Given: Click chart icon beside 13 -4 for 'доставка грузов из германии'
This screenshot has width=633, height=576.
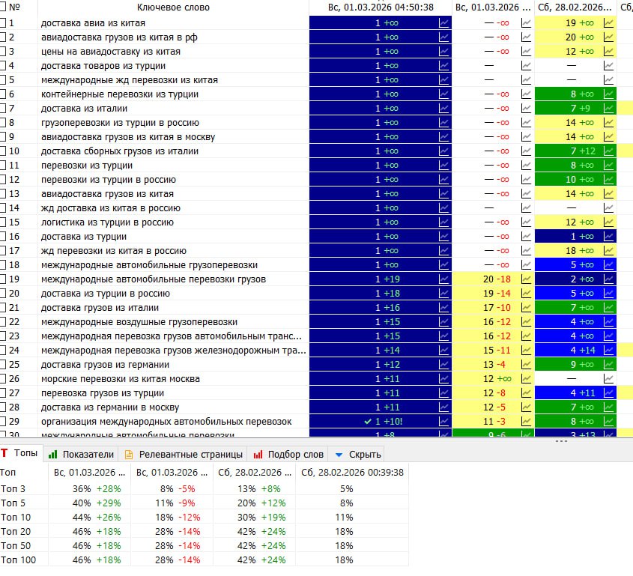Looking at the screenshot, I should pos(527,365).
